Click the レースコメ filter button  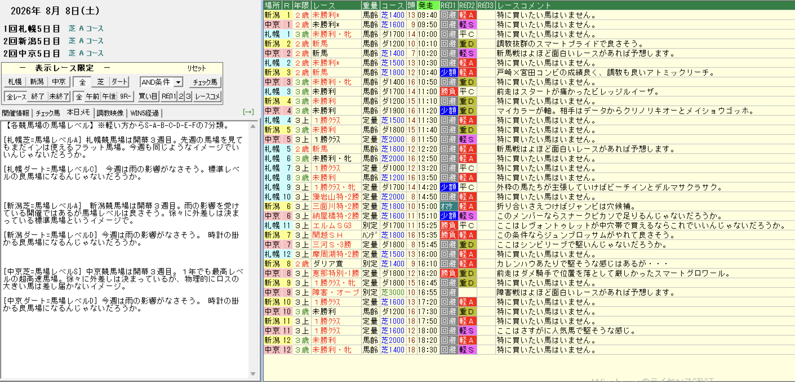point(207,96)
